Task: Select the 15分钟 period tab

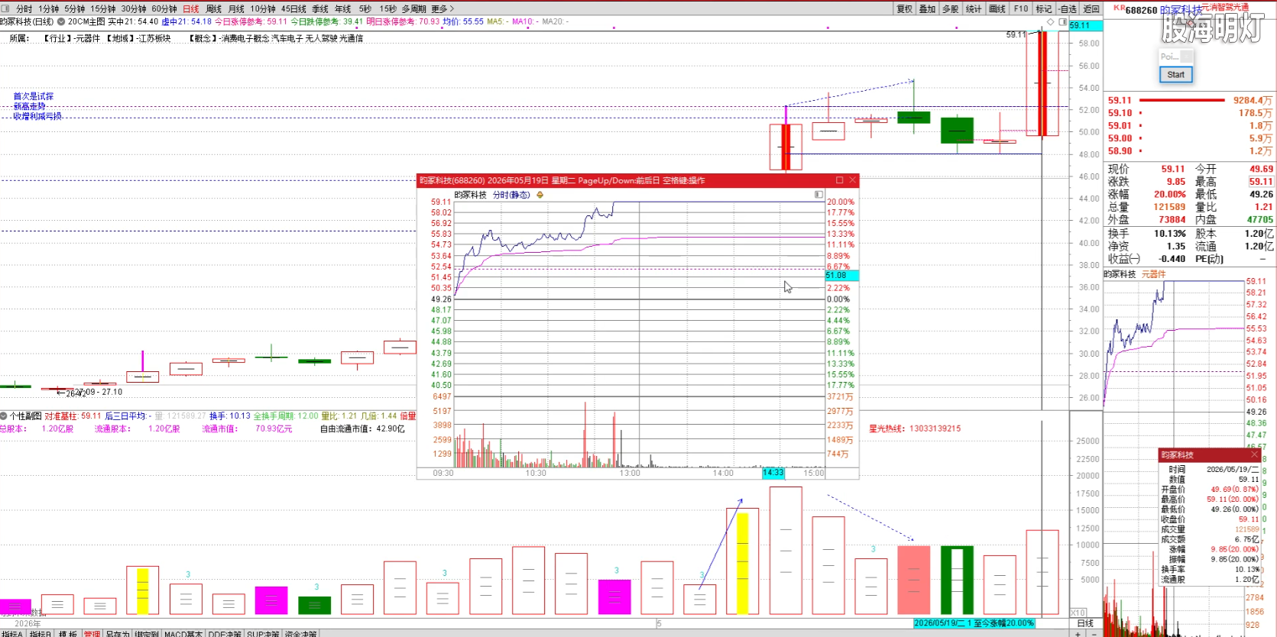Action: coord(103,9)
